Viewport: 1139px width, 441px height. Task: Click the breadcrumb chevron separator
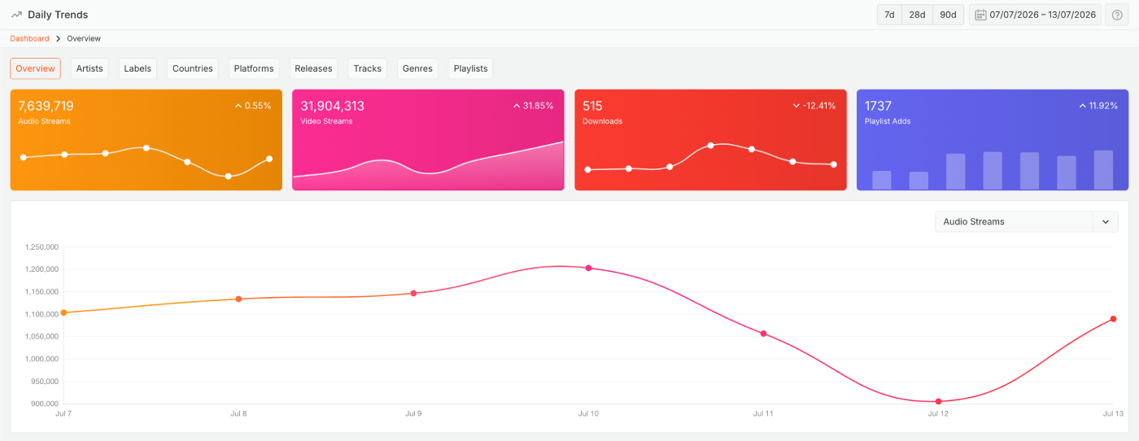pos(59,38)
